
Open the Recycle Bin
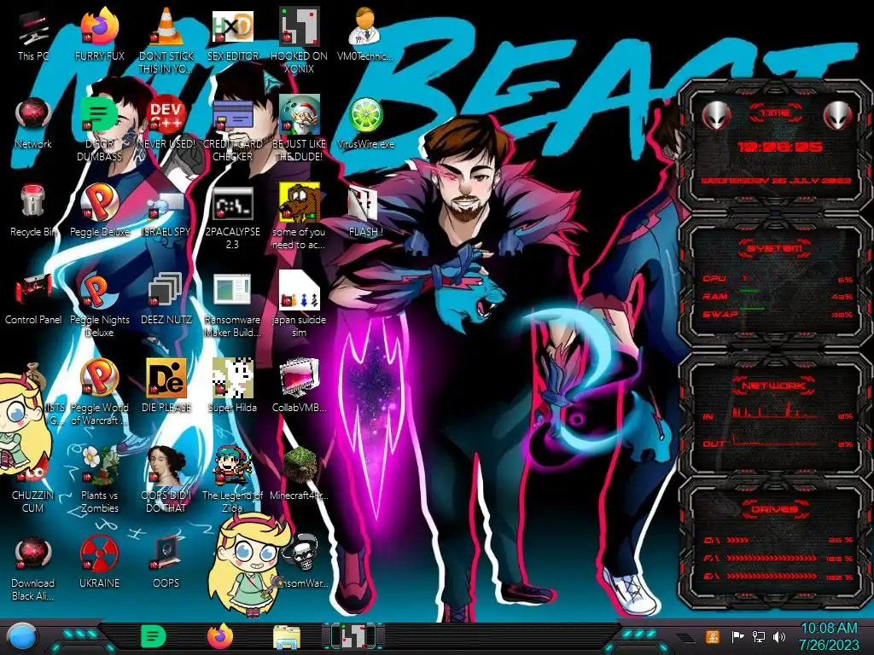point(33,212)
